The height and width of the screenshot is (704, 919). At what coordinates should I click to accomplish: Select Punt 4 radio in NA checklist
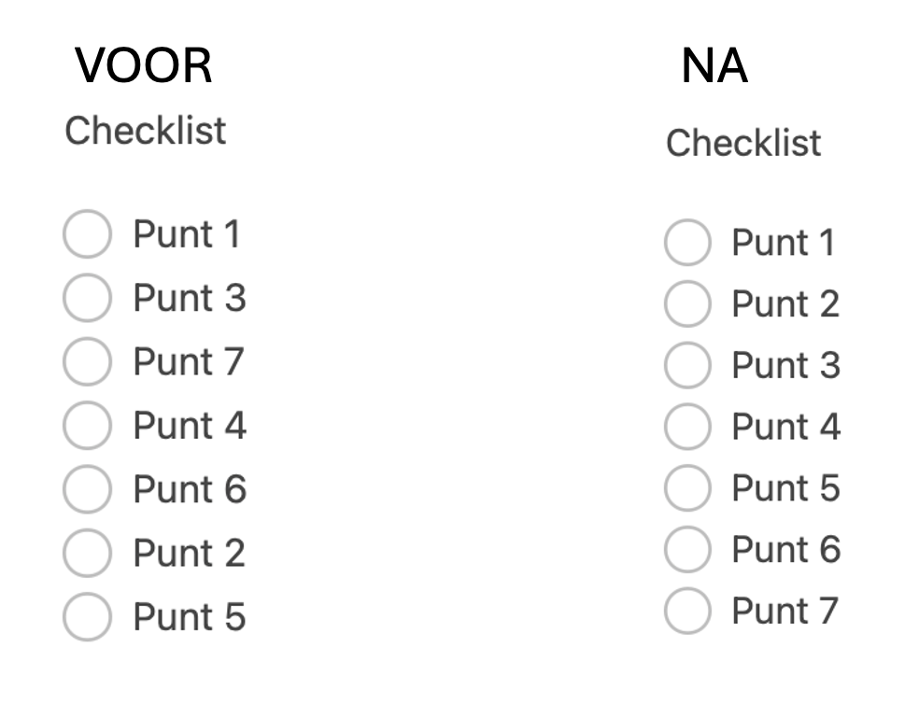point(687,427)
